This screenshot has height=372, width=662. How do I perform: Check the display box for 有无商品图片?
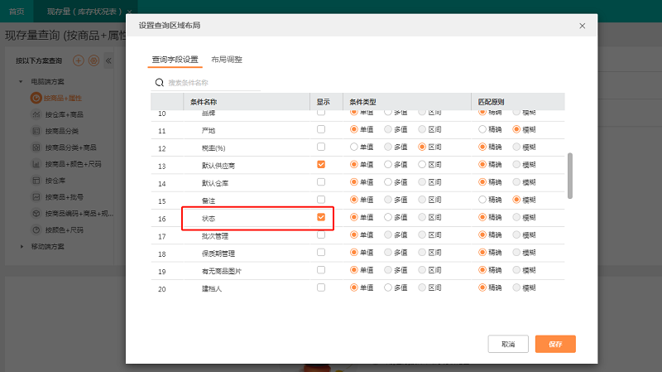[x=321, y=270]
